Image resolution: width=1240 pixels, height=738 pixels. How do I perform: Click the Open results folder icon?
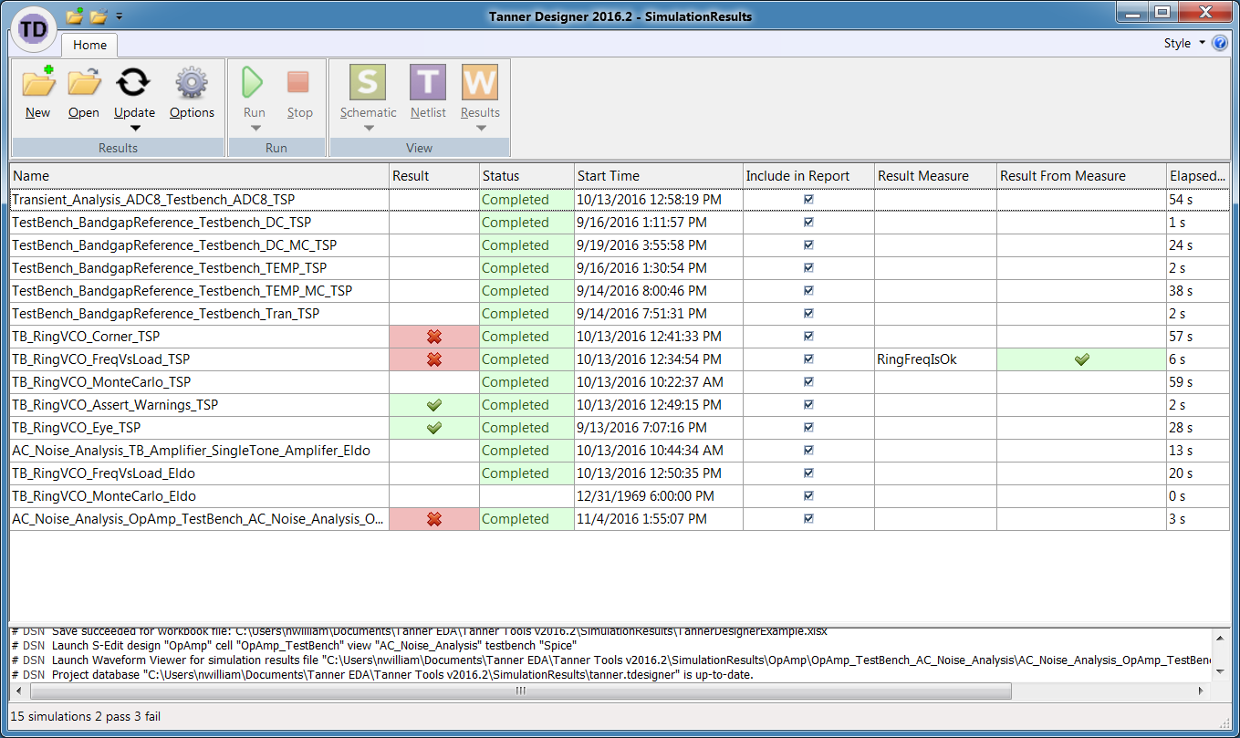84,83
